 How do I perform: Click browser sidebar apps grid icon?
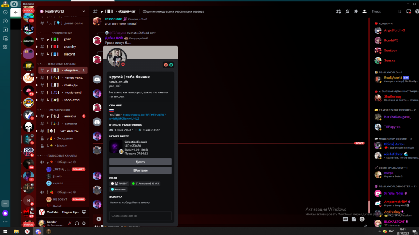tap(5, 47)
